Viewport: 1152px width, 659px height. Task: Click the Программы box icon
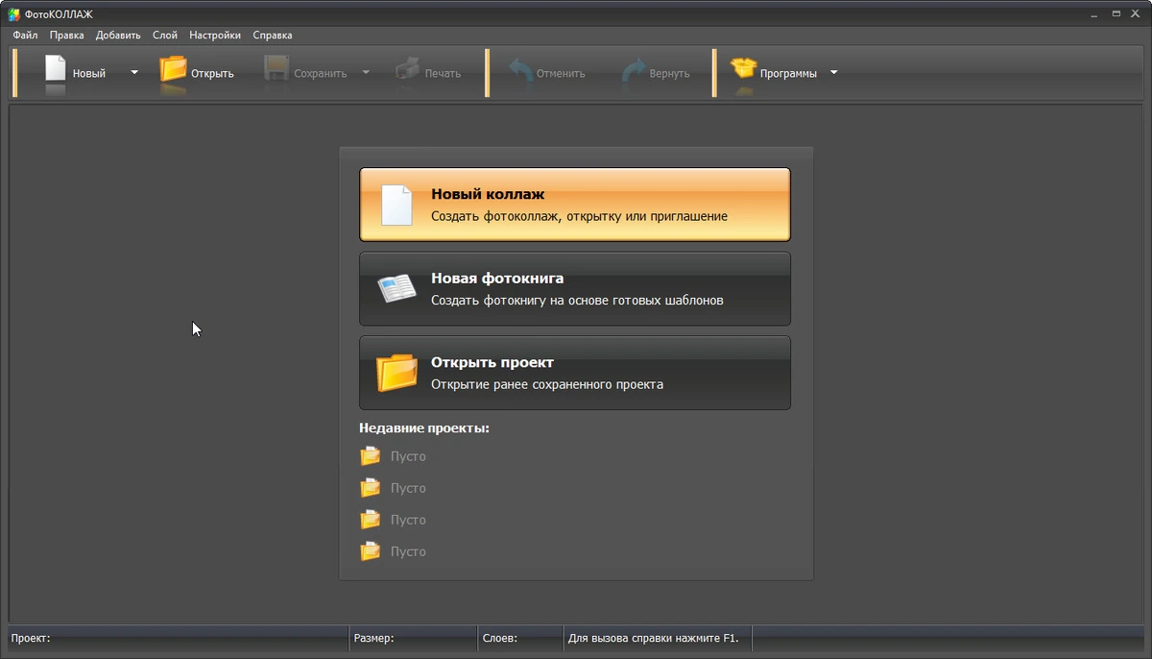point(743,68)
